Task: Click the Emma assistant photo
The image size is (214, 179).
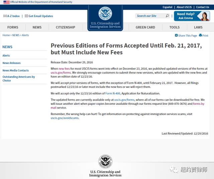Action: (x=205, y=16)
